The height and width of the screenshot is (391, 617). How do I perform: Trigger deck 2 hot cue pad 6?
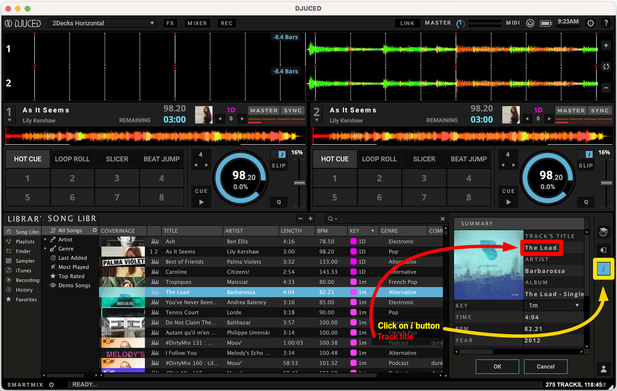[x=379, y=197]
